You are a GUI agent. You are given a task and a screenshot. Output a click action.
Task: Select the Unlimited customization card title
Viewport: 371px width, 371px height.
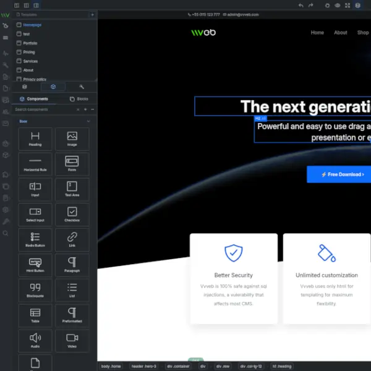click(326, 275)
